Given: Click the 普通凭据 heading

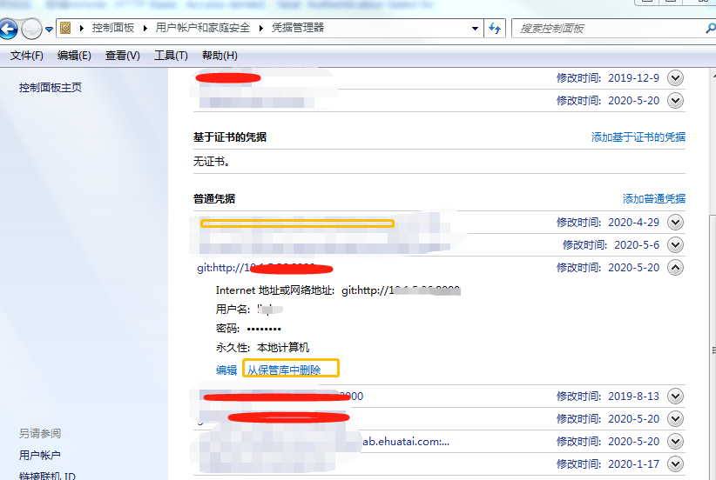Looking at the screenshot, I should click(x=214, y=199).
